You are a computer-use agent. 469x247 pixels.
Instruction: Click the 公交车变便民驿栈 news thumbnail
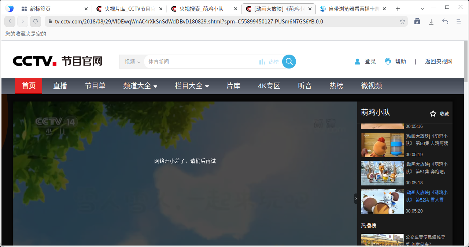382,240
